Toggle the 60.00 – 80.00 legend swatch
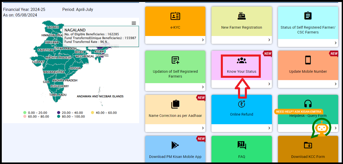Image resolution: width=343 pixels, height=164 pixels. tap(25, 117)
